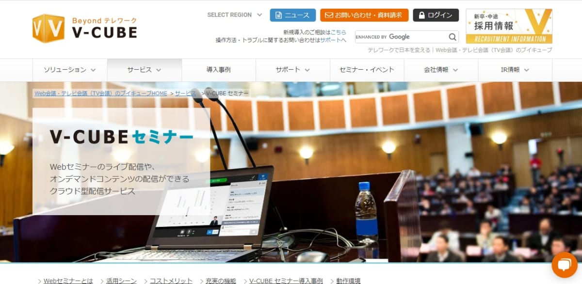Expand the 会社情報 menu
The width and height of the screenshot is (582, 284).
441,70
